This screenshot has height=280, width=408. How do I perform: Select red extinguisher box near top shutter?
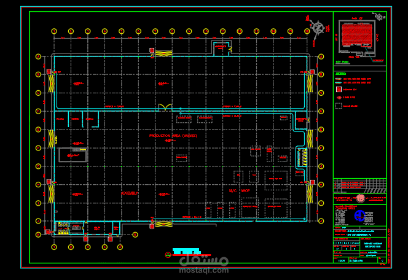click(x=152, y=50)
